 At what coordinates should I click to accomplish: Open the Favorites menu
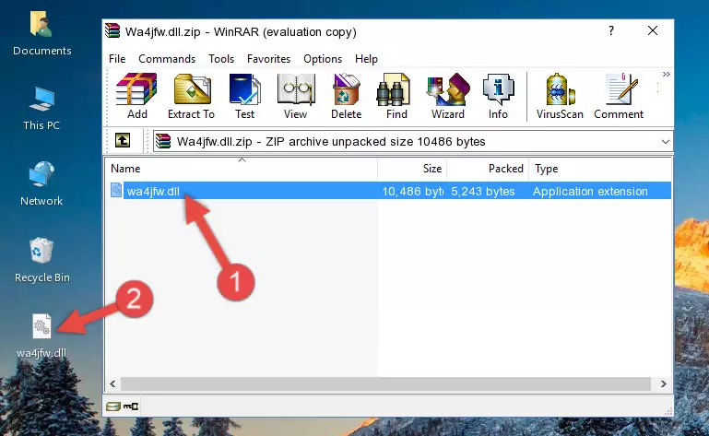[x=268, y=59]
